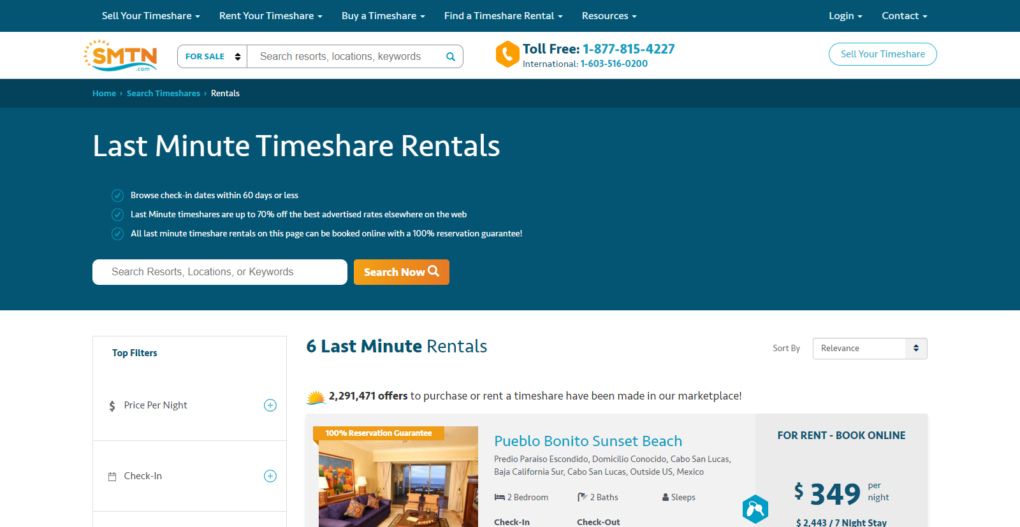Screen dimensions: 1020x527
Task: Click the SMTN logo
Action: [120, 55]
